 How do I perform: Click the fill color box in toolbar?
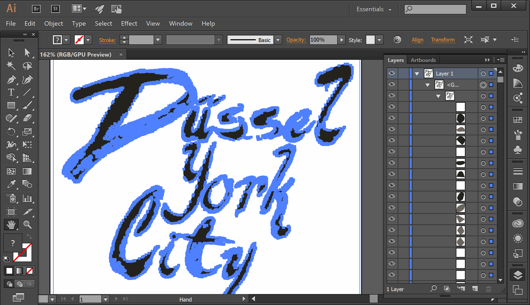[x=13, y=243]
